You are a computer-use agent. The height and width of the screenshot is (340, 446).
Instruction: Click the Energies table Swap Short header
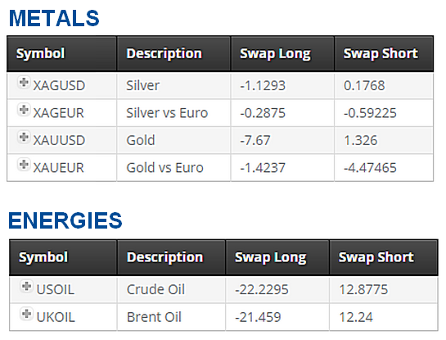pos(384,257)
